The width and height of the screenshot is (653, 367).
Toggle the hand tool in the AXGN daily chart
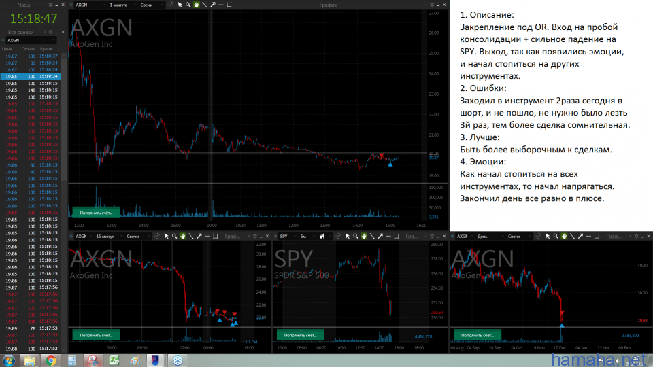click(x=564, y=236)
